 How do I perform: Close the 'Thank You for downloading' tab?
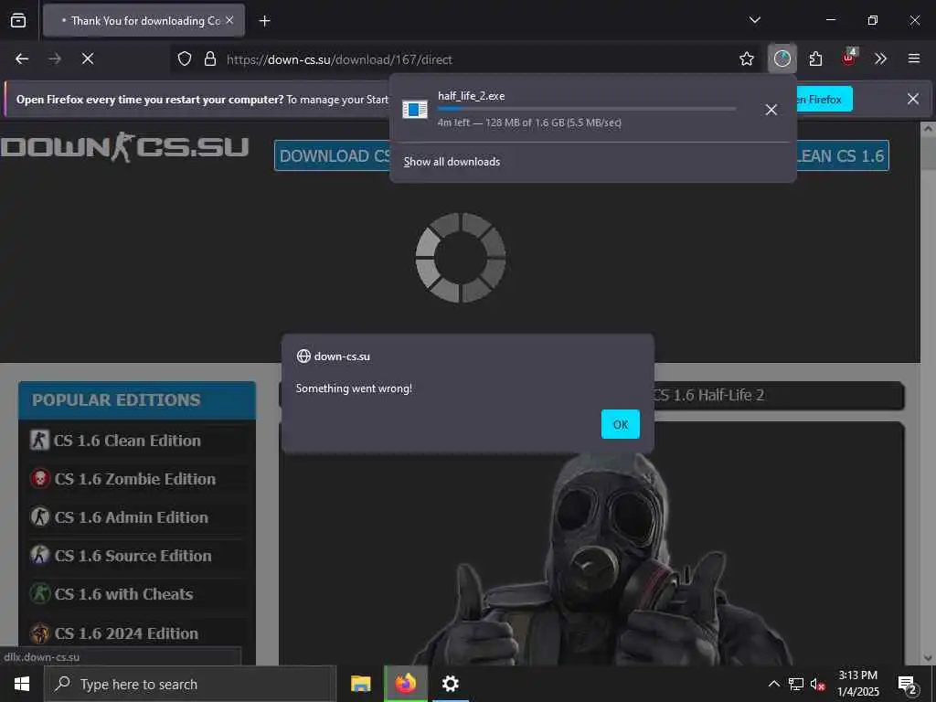click(229, 20)
